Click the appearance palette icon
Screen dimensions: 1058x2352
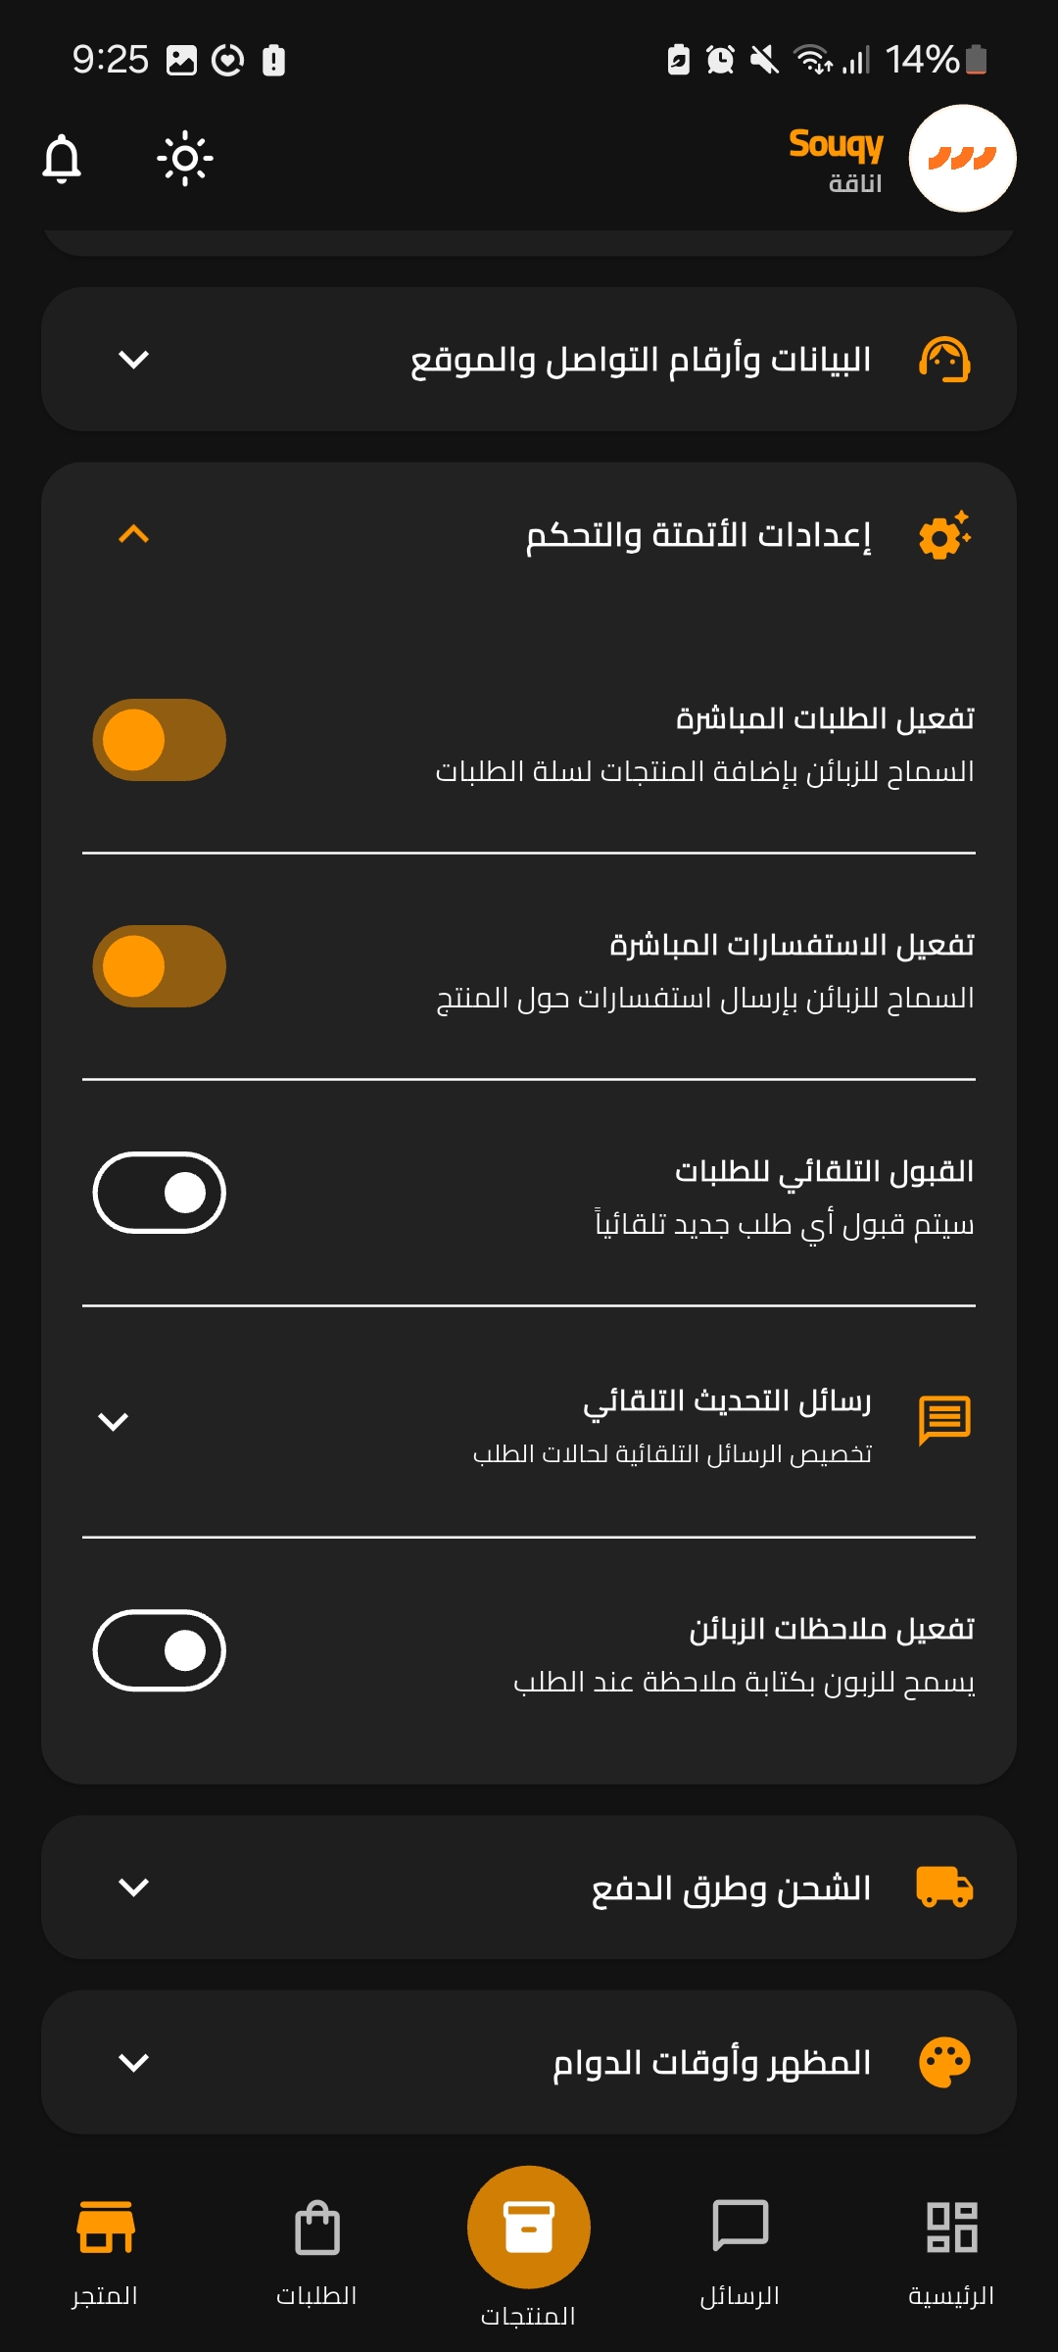pos(944,2062)
